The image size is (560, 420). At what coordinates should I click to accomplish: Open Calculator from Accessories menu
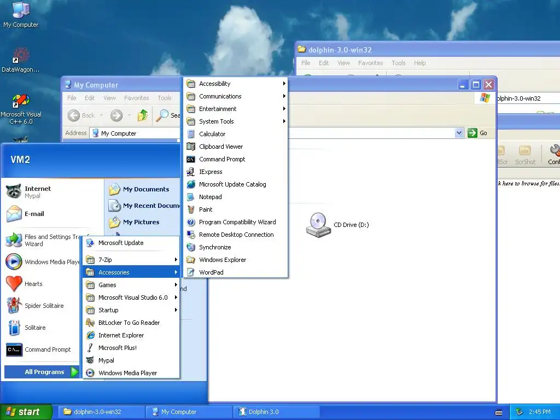[x=236, y=134]
